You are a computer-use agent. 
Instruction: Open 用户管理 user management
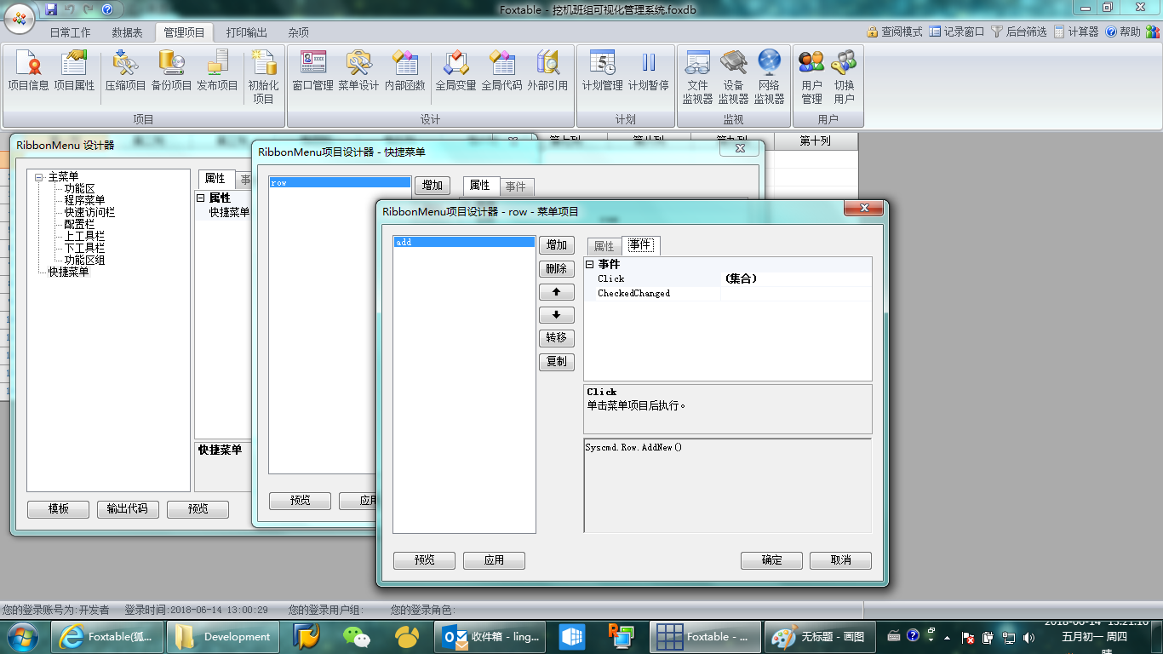(x=811, y=77)
